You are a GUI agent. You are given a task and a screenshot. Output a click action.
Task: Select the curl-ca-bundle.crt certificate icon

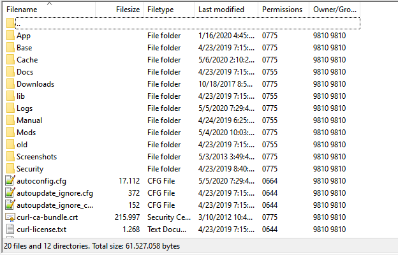pyautogui.click(x=10, y=217)
